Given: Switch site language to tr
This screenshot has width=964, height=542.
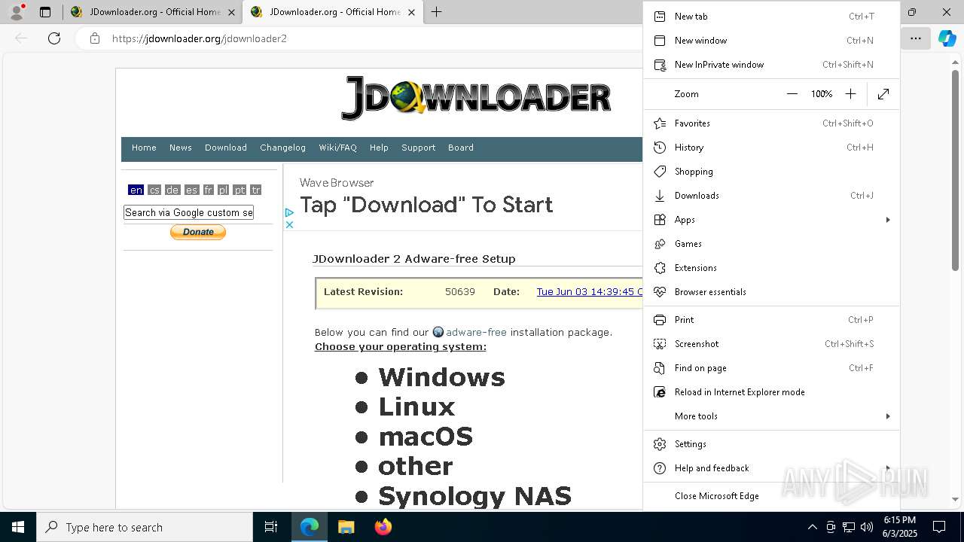Looking at the screenshot, I should [x=256, y=190].
